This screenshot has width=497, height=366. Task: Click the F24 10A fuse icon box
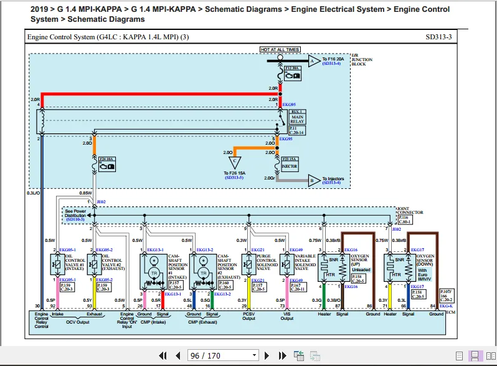[x=107, y=164]
